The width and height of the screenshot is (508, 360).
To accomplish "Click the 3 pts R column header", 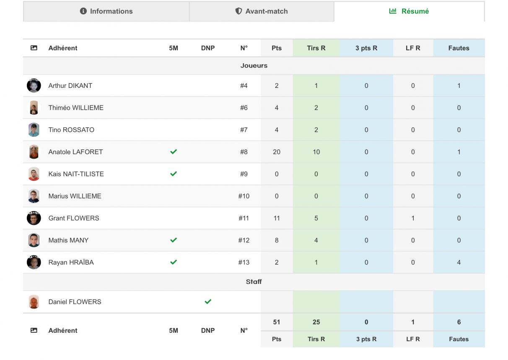I will click(x=366, y=48).
